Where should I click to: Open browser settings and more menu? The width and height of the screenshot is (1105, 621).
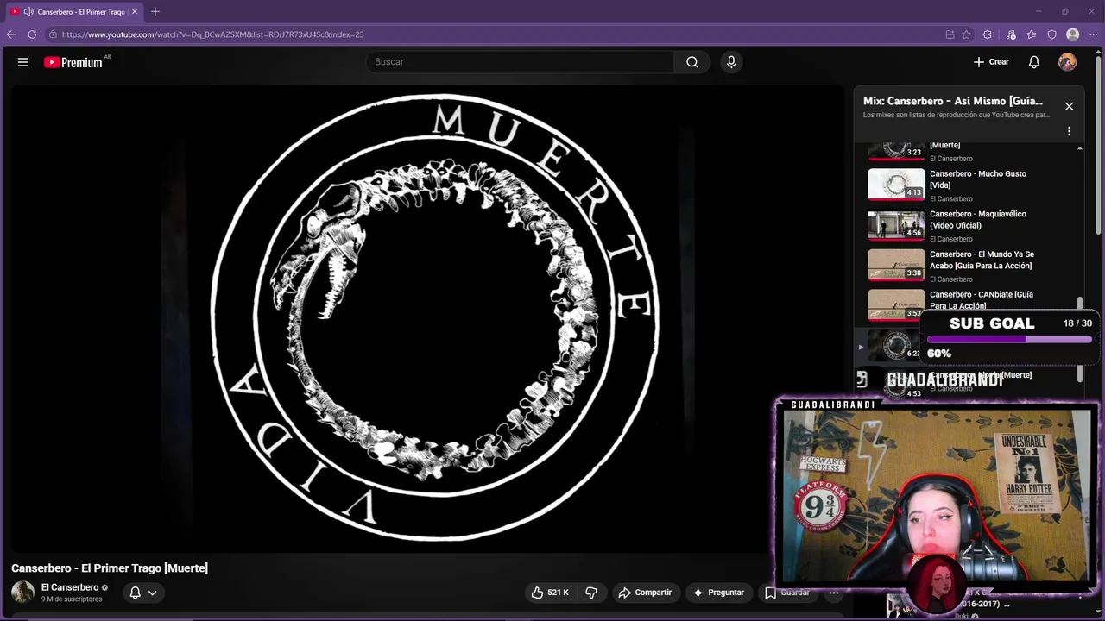pyautogui.click(x=1094, y=34)
